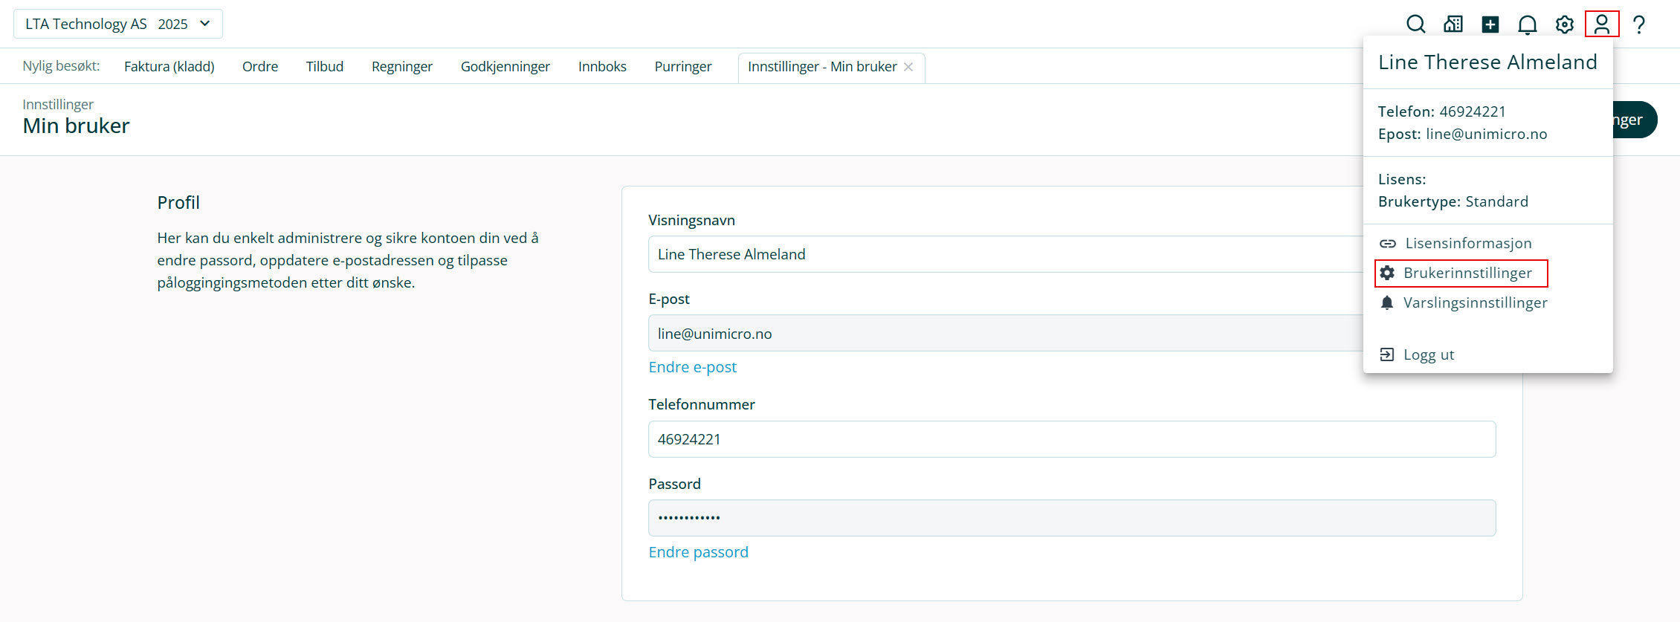Open the help question mark icon

pyautogui.click(x=1638, y=25)
